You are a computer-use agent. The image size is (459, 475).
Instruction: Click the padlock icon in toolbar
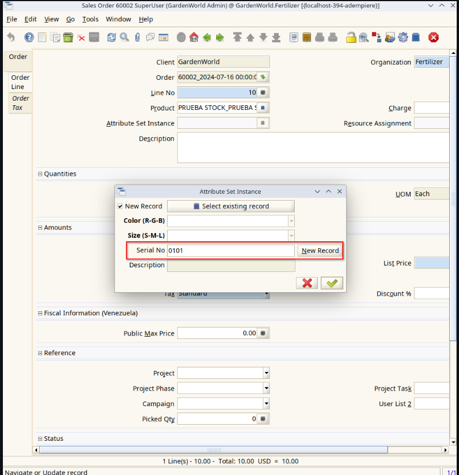pos(350,38)
